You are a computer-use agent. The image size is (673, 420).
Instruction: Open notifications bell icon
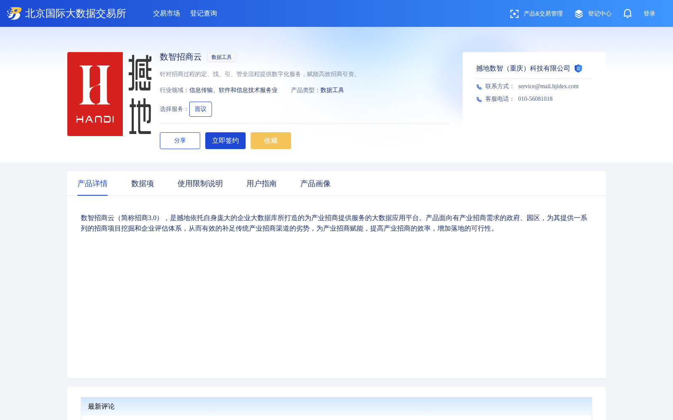[x=628, y=14]
